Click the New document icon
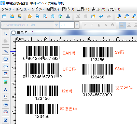Screen dimensions: 137x124 (x=4, y=16)
